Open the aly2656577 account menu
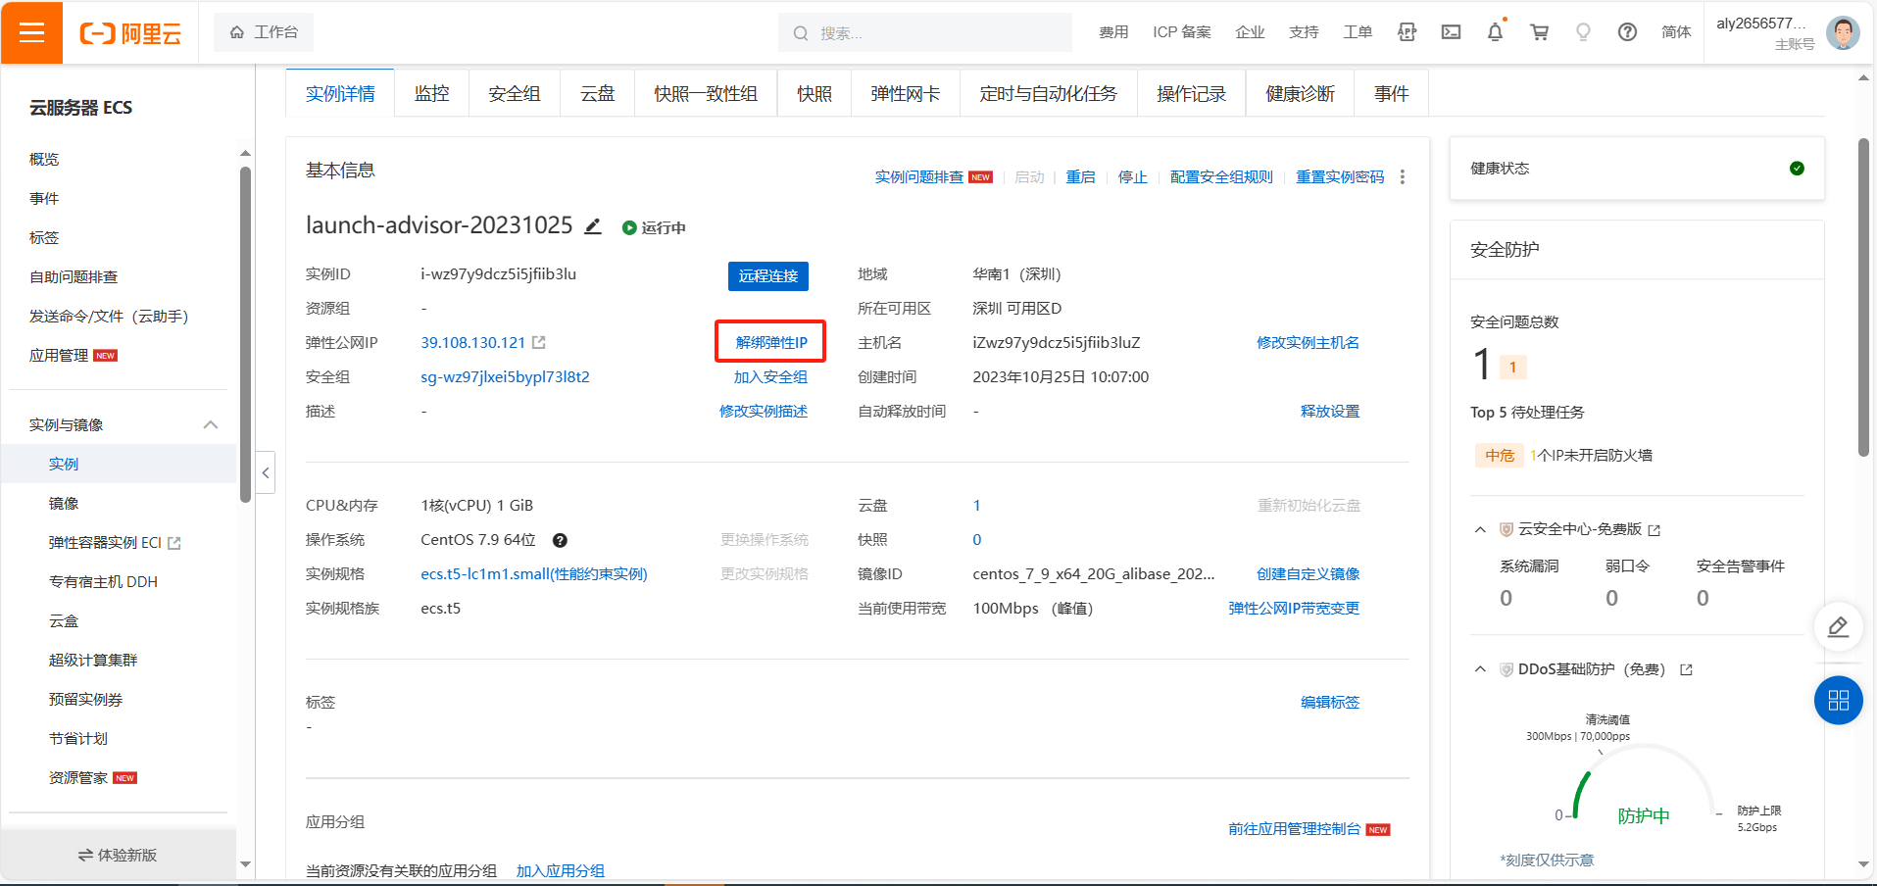 click(x=1764, y=32)
